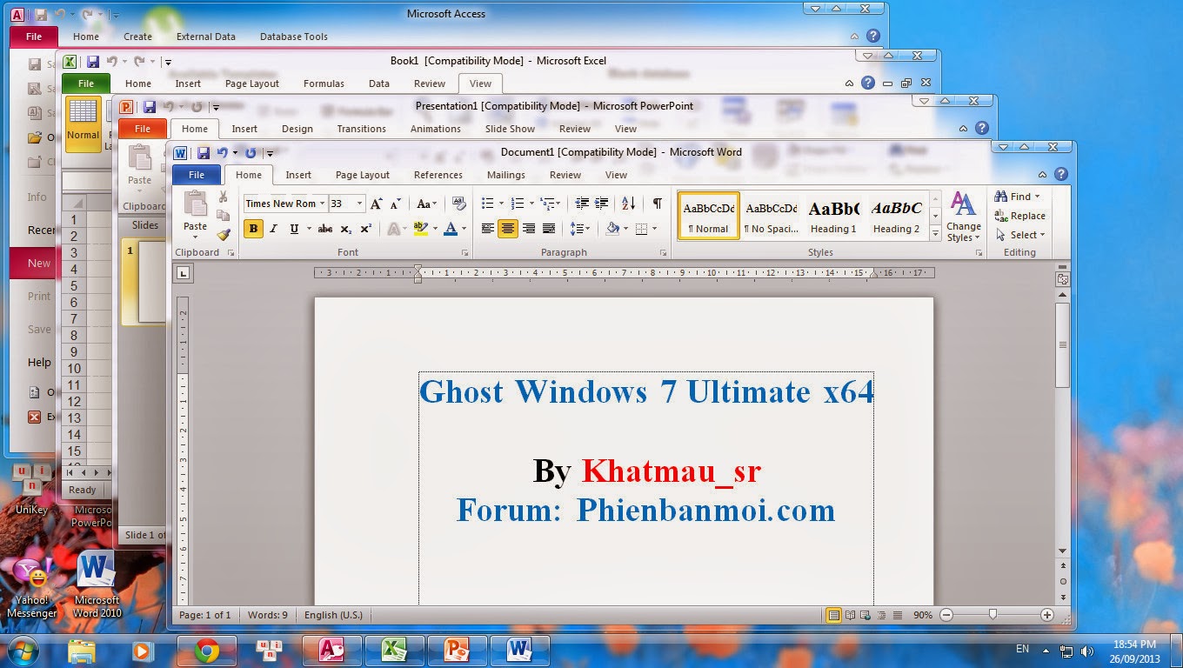Minimize the Word ribbon with the caret
1183x668 pixels.
1041,175
